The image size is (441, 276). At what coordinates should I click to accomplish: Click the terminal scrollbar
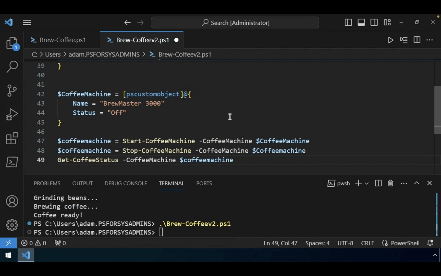tap(437, 215)
